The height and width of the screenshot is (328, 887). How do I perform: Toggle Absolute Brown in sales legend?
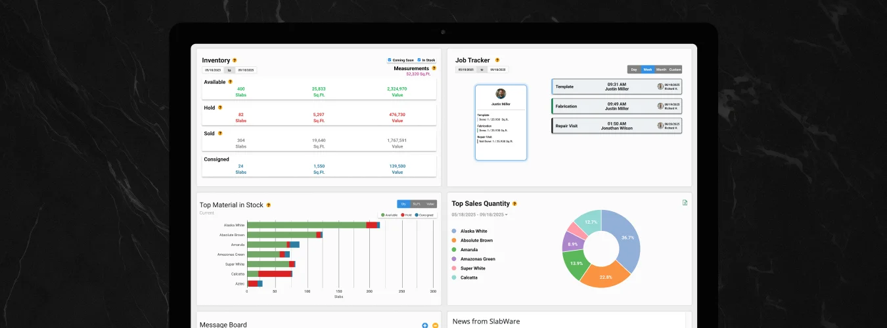[472, 240]
